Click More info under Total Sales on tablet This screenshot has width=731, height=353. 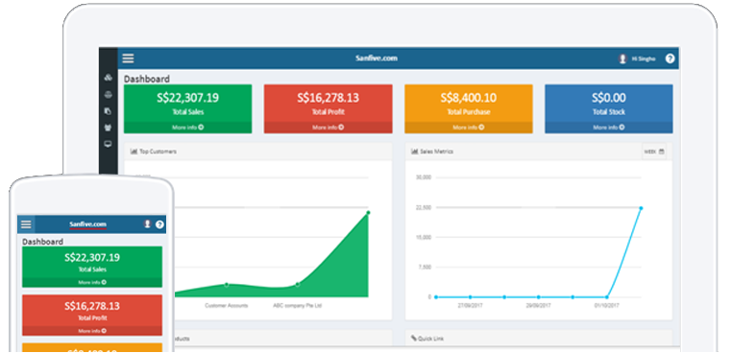tap(188, 128)
